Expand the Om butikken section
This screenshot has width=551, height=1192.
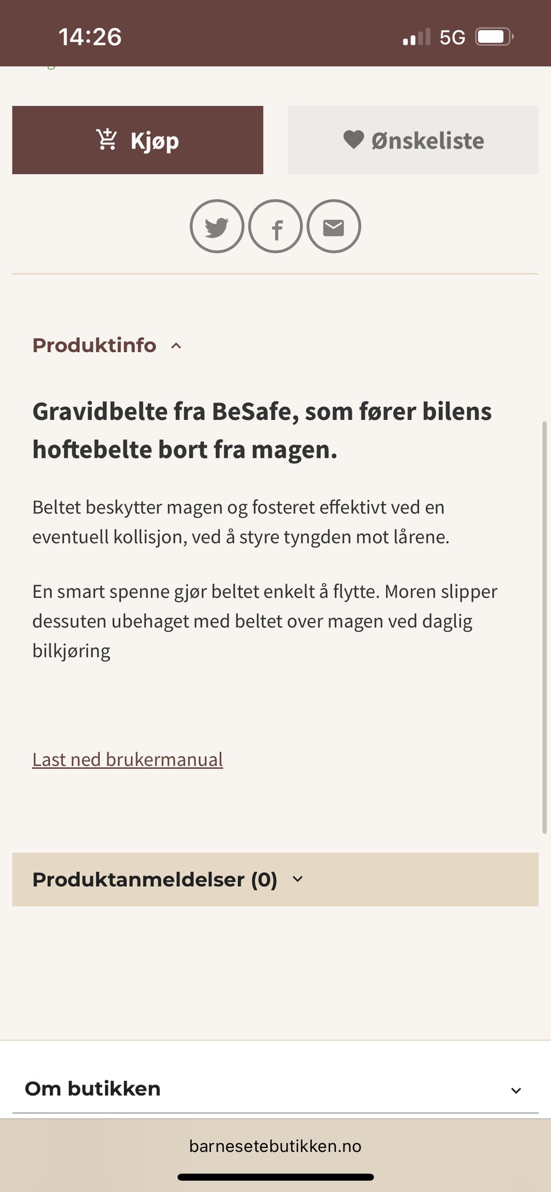pyautogui.click(x=516, y=1088)
